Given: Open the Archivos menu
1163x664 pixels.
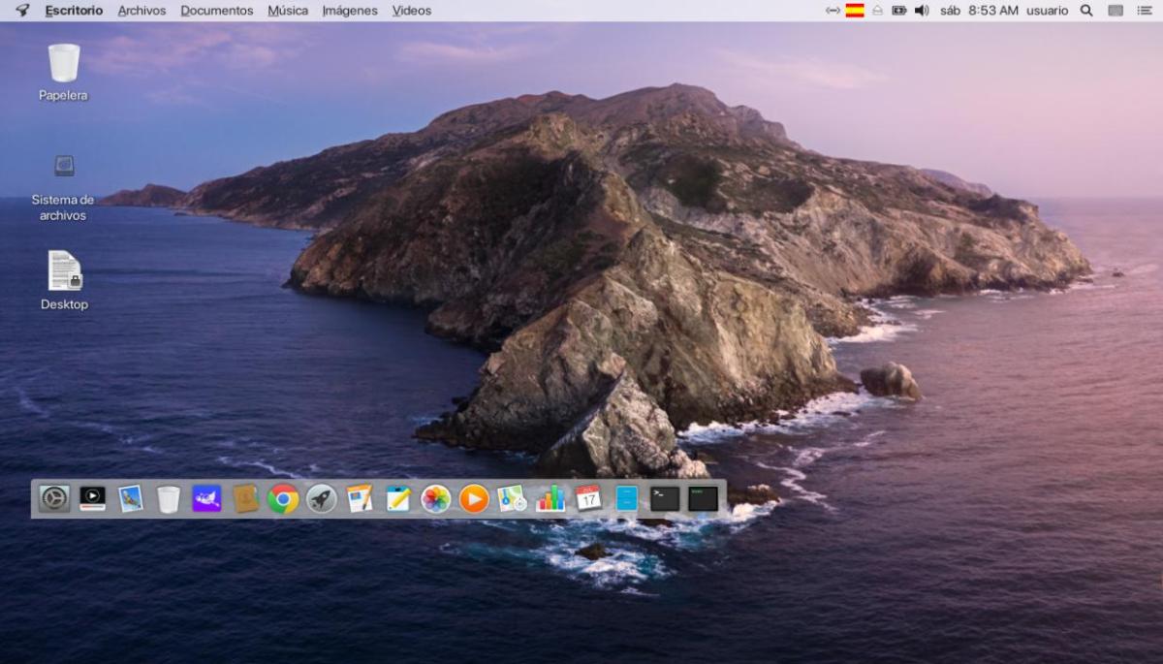Looking at the screenshot, I should click(x=141, y=11).
